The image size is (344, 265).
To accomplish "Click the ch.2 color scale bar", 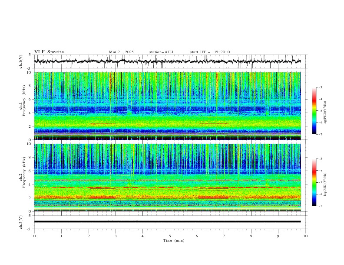I will (314, 182).
